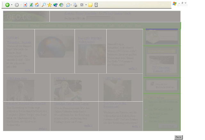
Task: Open Favorites with the yellow star icon
Action: [50, 5]
